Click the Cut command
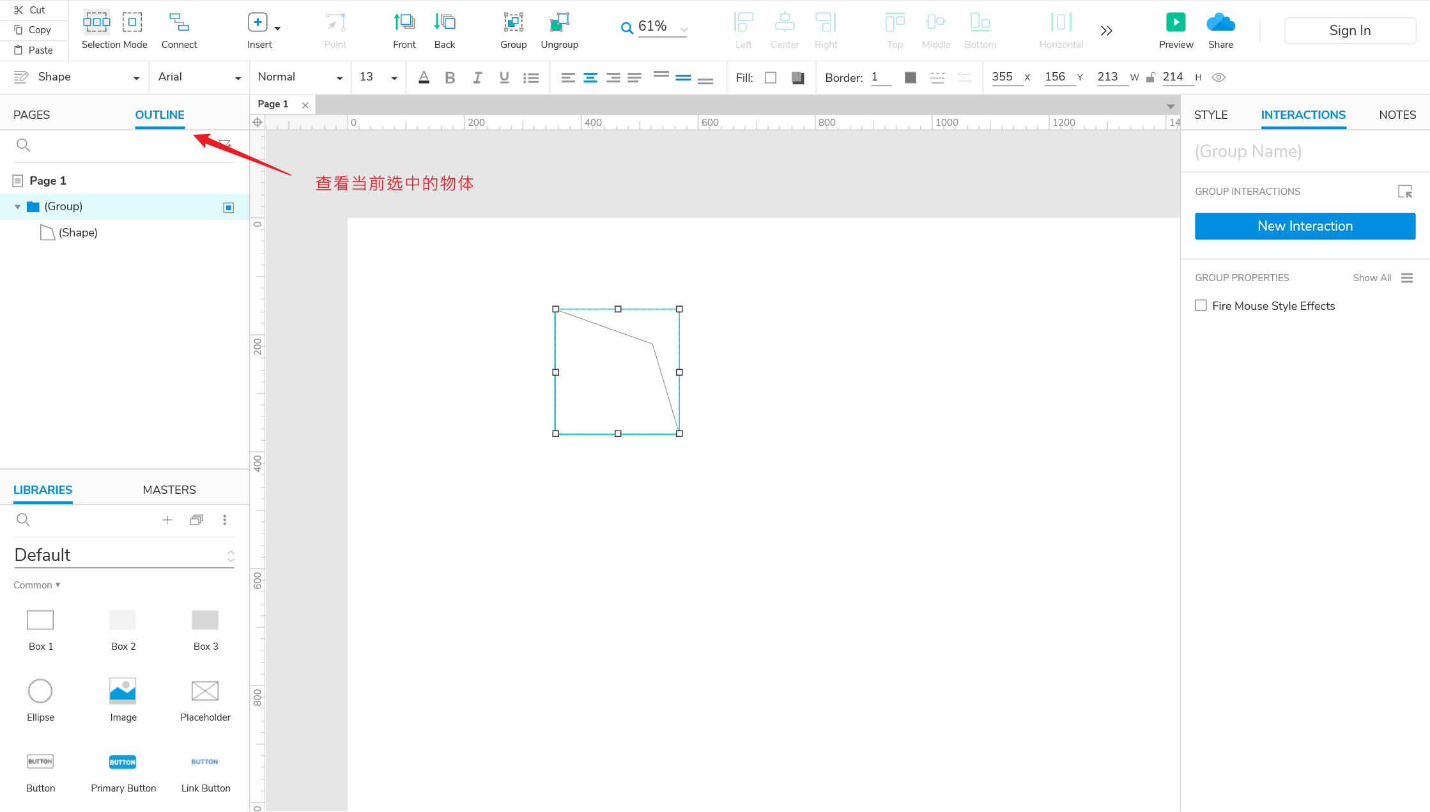This screenshot has height=812, width=1430. 30,10
